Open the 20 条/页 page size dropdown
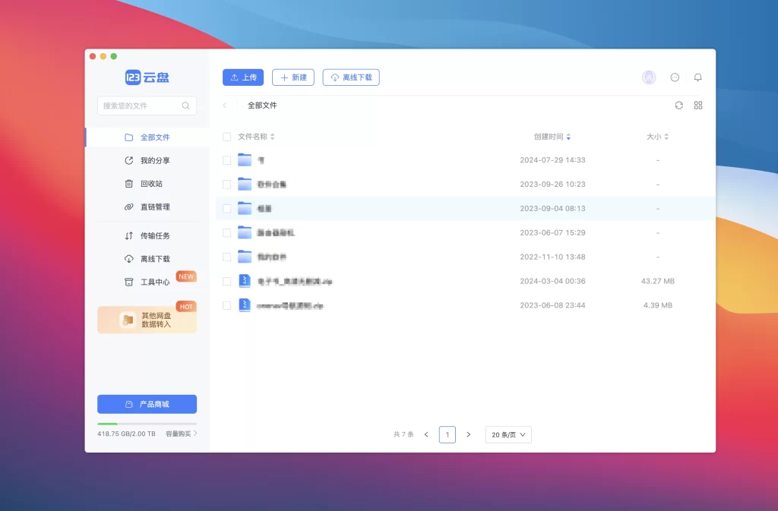 [508, 435]
